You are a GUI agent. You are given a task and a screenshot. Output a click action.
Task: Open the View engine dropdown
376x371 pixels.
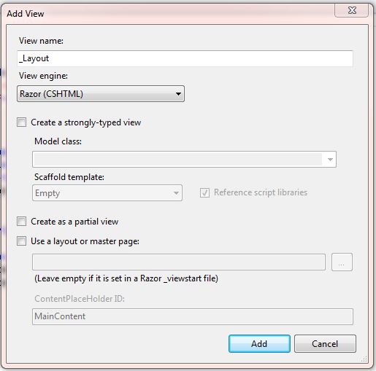tap(101, 93)
